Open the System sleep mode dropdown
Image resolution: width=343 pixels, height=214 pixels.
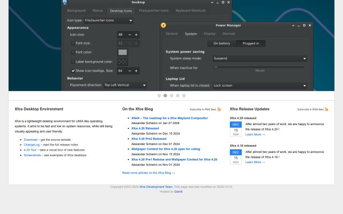(x=259, y=58)
